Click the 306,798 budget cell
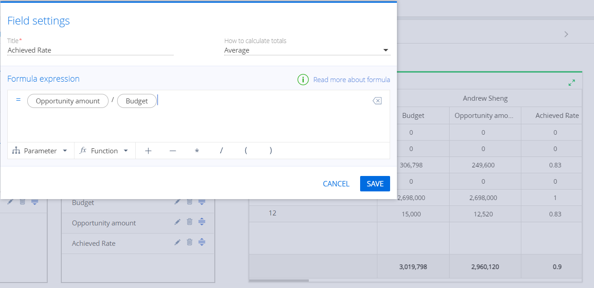This screenshot has width=594, height=288. pyautogui.click(x=410, y=165)
